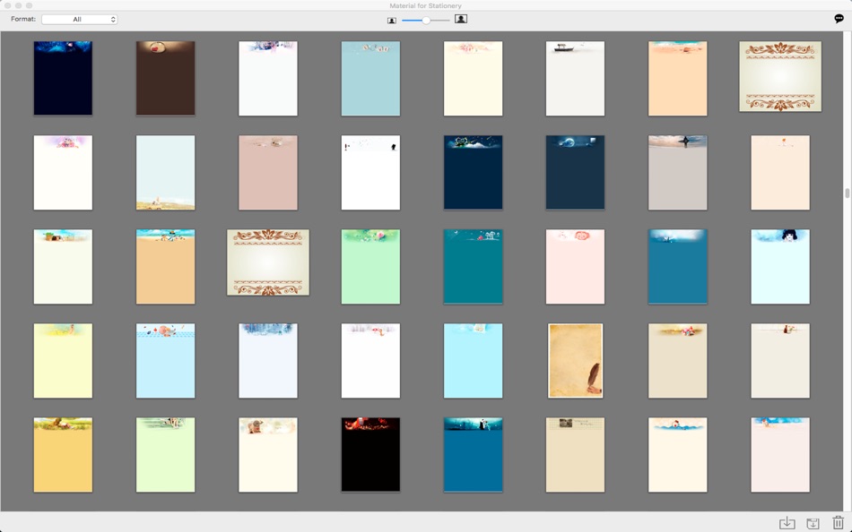Click the save-to-disk icon
Image resolution: width=852 pixels, height=532 pixels.
pyautogui.click(x=813, y=523)
